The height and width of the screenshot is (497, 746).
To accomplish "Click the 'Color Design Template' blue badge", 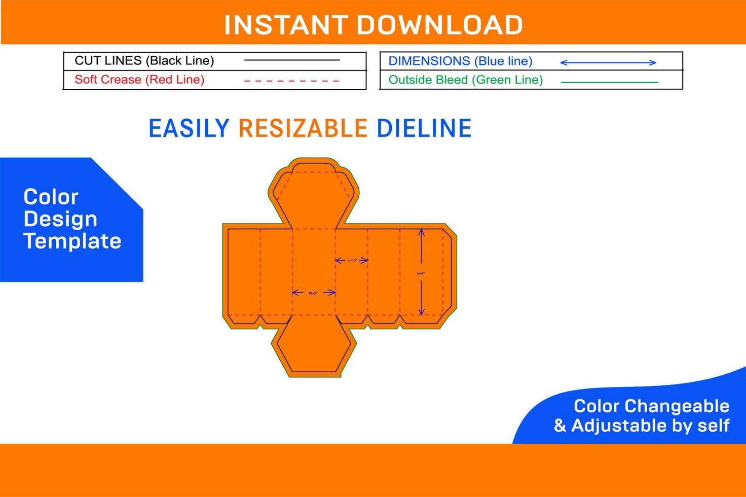I will coord(71,220).
